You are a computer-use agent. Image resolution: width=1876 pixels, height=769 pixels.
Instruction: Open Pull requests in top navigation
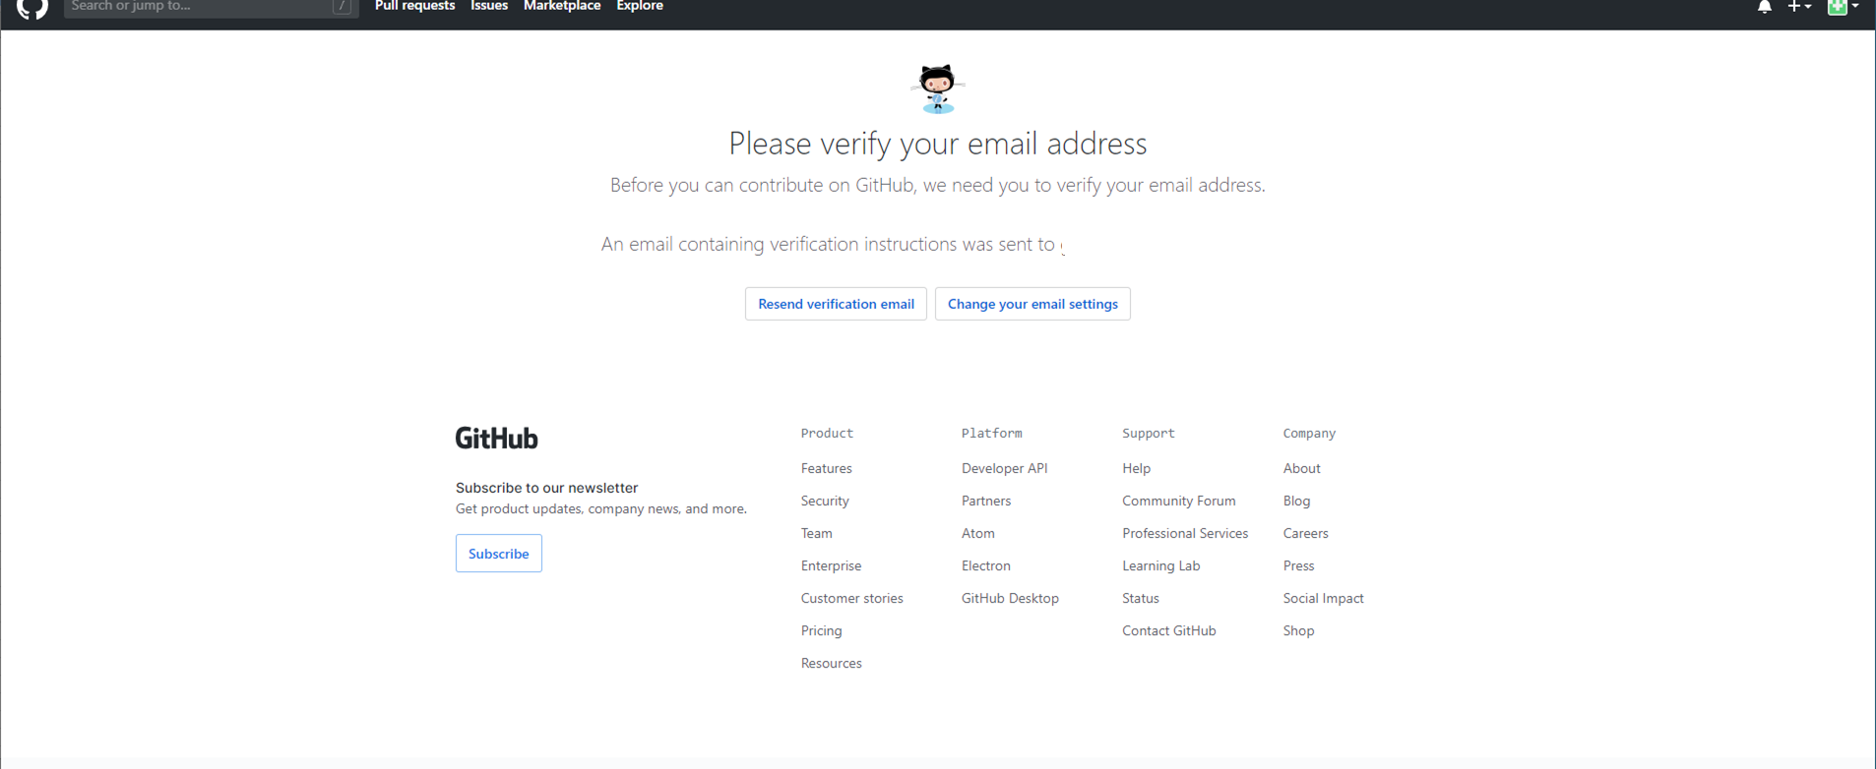click(414, 6)
